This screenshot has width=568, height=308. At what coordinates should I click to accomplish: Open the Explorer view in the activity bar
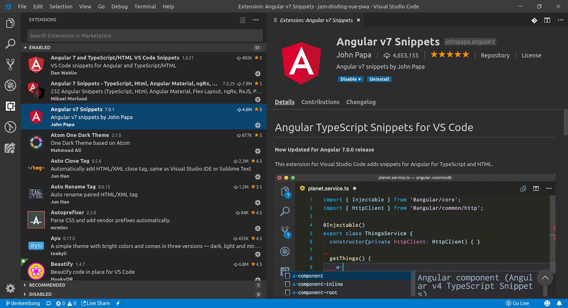point(10,23)
